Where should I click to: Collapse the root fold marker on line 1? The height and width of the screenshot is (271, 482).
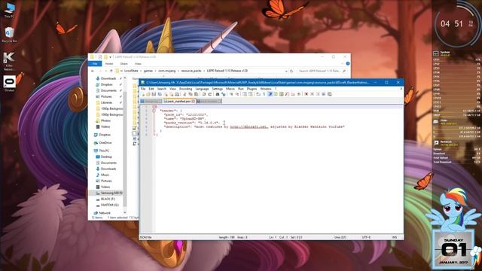pyautogui.click(x=154, y=107)
